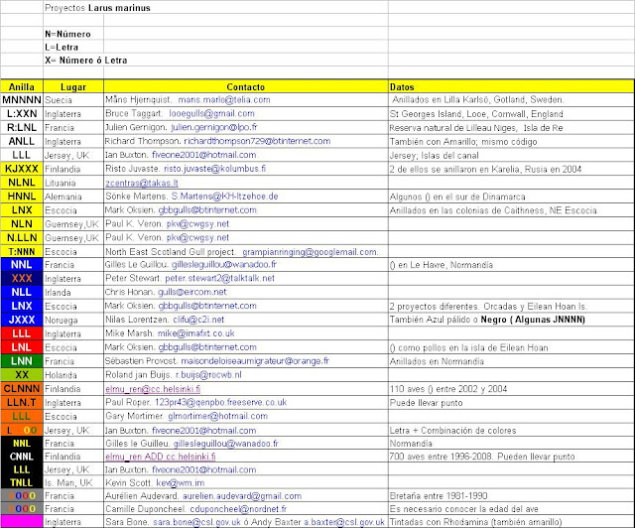This screenshot has height=528, width=635.
Task: Open the zcentras@takas.lt link in Lituania row
Action: pos(142,183)
